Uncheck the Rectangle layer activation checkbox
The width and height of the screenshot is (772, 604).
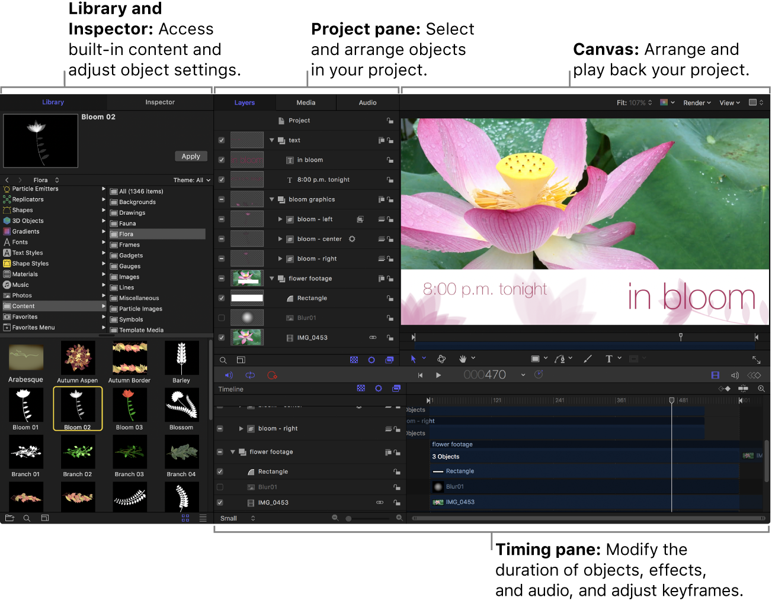221,298
